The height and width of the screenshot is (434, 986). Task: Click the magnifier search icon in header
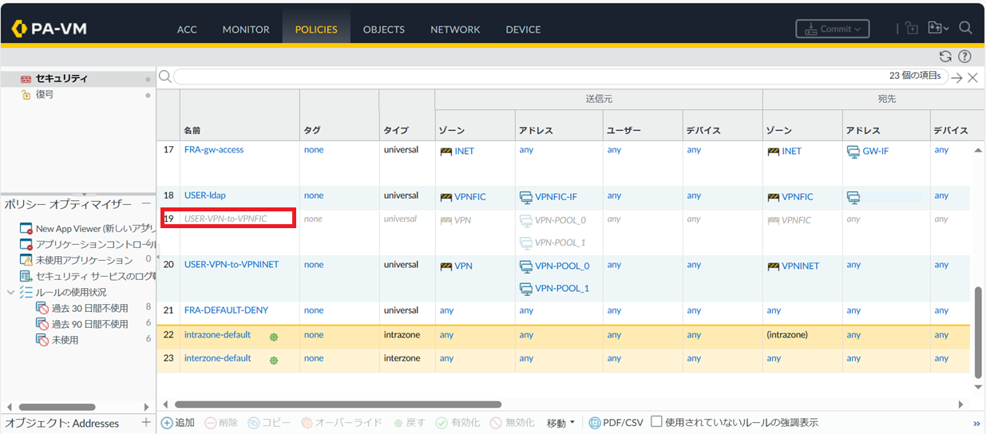965,28
